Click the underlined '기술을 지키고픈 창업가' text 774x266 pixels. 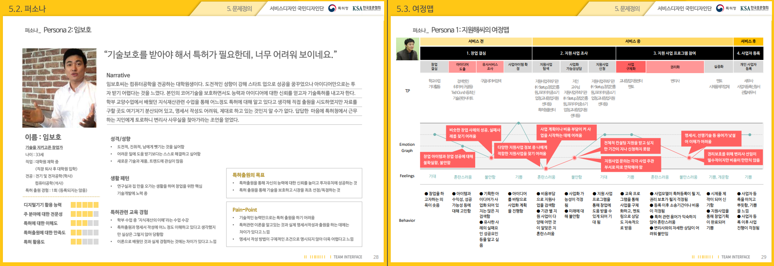coord(44,147)
